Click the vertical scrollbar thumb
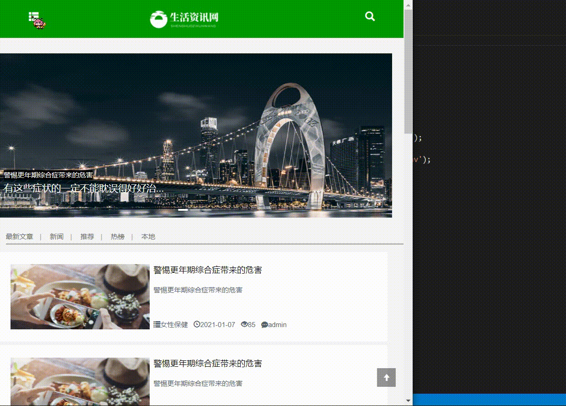Image resolution: width=566 pixels, height=406 pixels. click(x=408, y=71)
